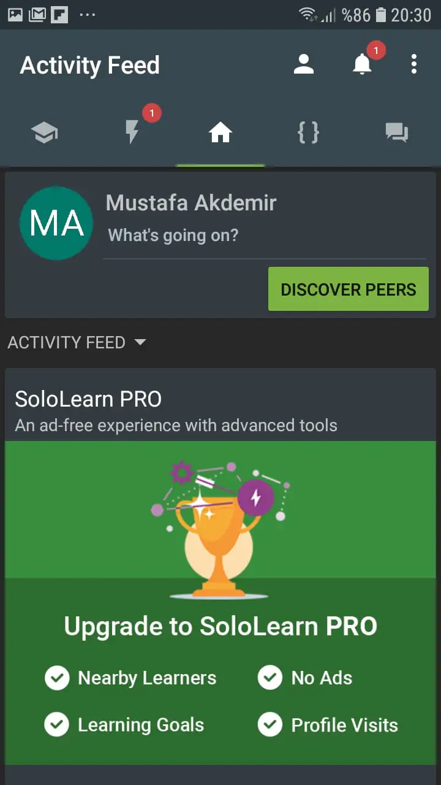Open the profile person icon
This screenshot has width=441, height=785.
(x=303, y=64)
